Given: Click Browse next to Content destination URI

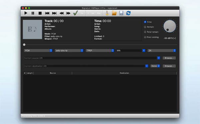Looking at the screenshot, I should pos(169,66).
